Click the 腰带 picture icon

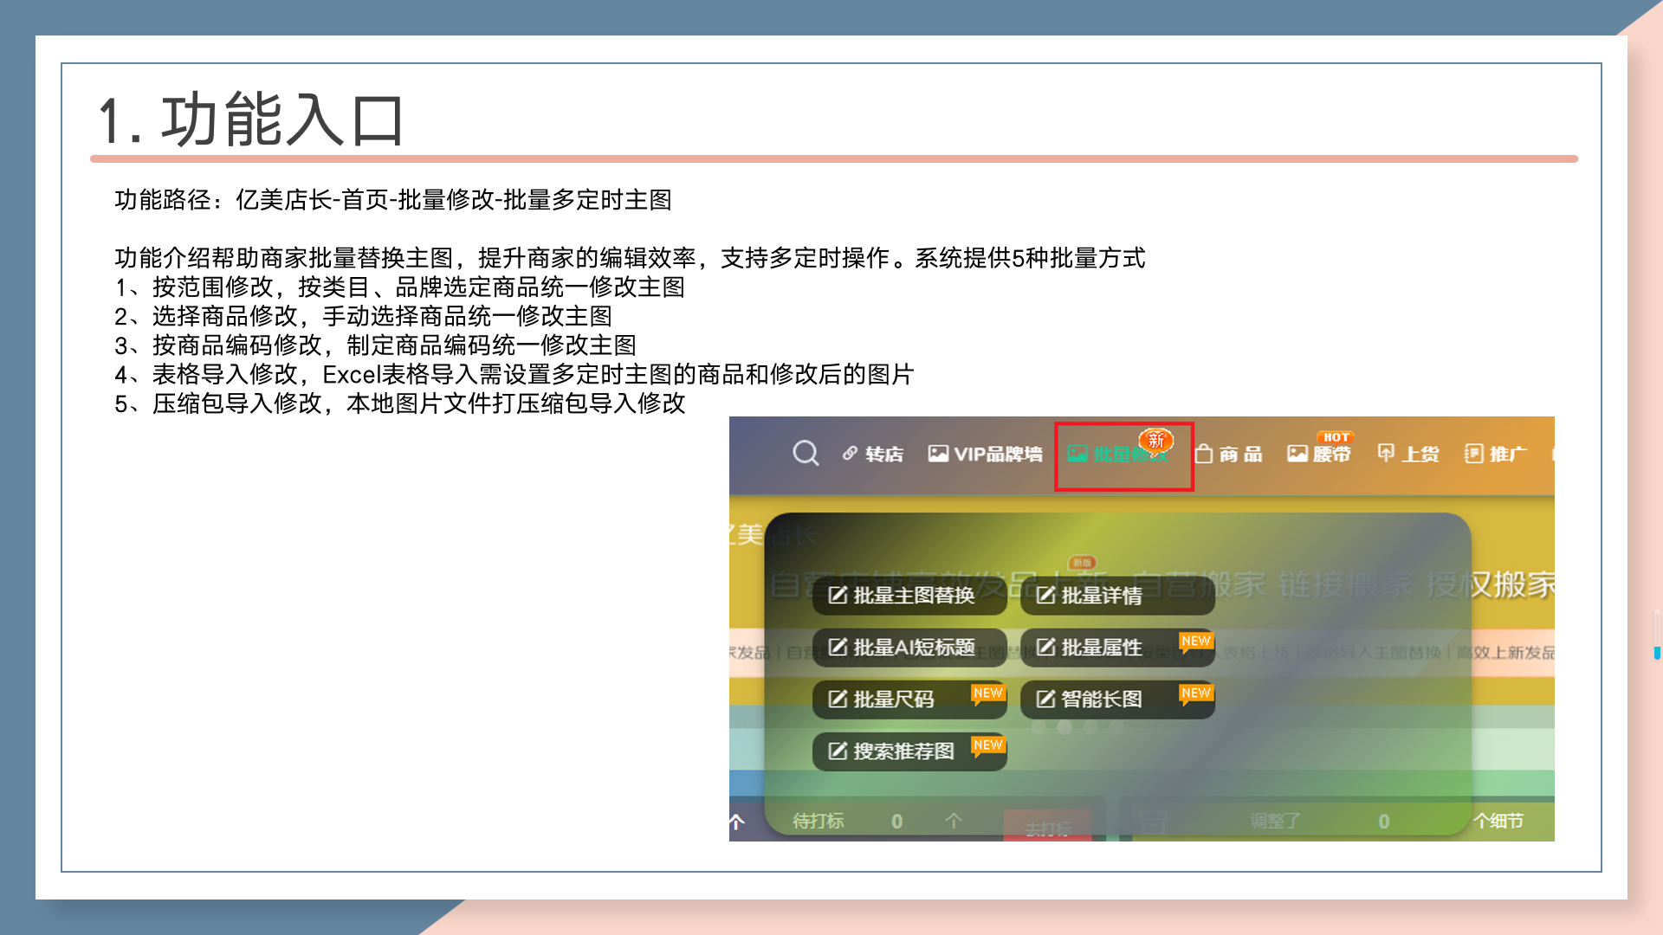tap(1297, 454)
